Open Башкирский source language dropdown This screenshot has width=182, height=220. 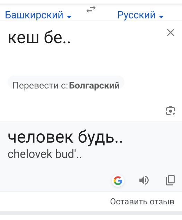tap(38, 15)
